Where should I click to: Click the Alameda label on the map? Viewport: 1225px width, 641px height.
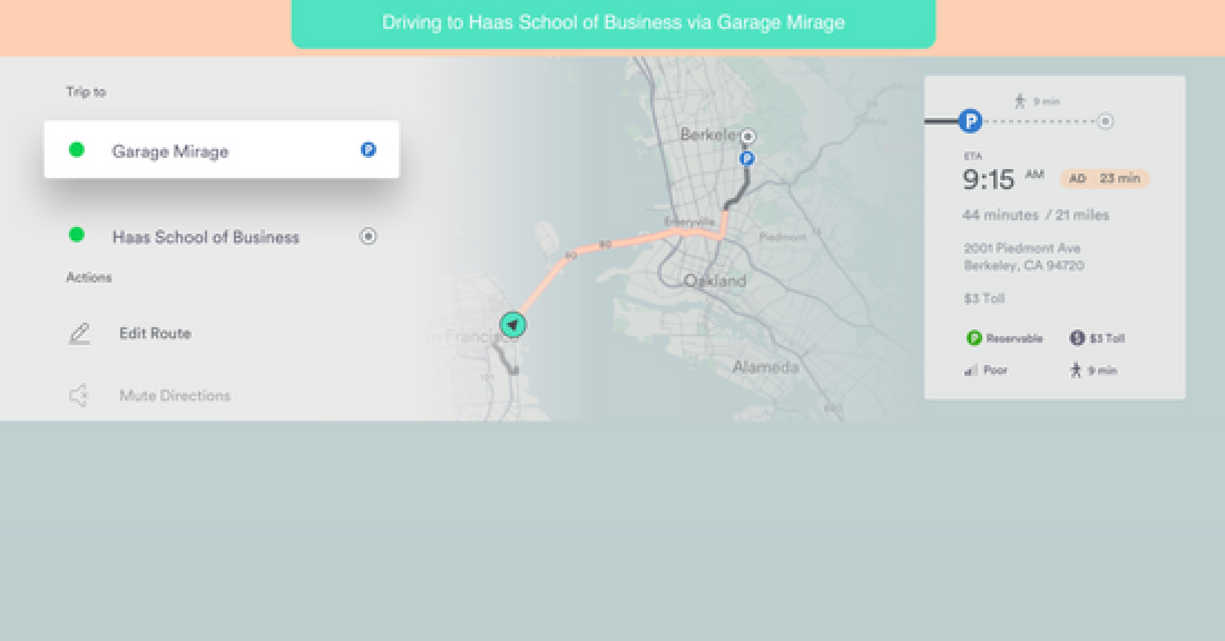(766, 367)
